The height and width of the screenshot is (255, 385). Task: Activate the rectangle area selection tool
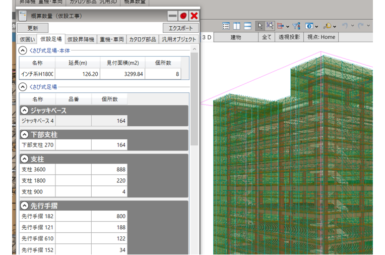pos(270,26)
